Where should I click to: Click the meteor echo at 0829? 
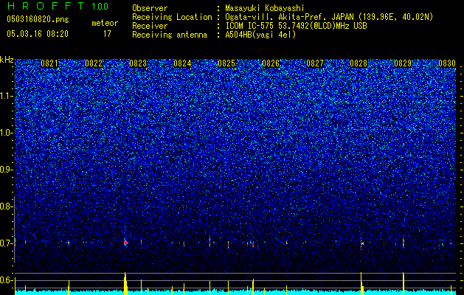click(x=404, y=243)
